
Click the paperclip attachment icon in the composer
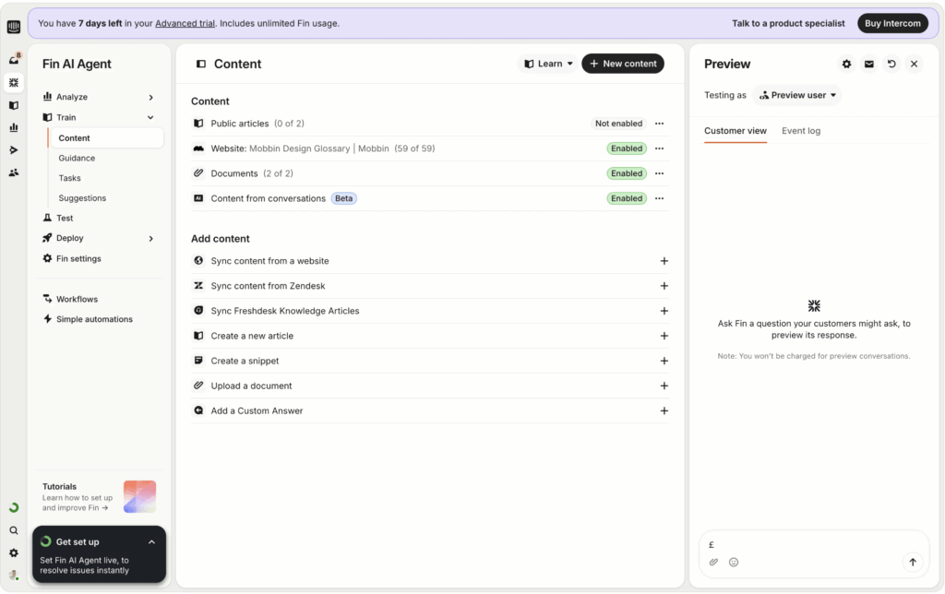point(712,562)
